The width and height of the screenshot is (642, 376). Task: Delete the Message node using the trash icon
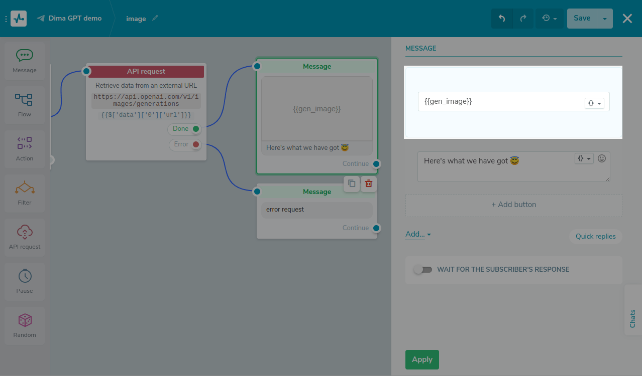(368, 184)
